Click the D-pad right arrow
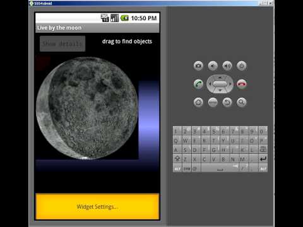Screen dimensions: 303x227 pos(230,84)
